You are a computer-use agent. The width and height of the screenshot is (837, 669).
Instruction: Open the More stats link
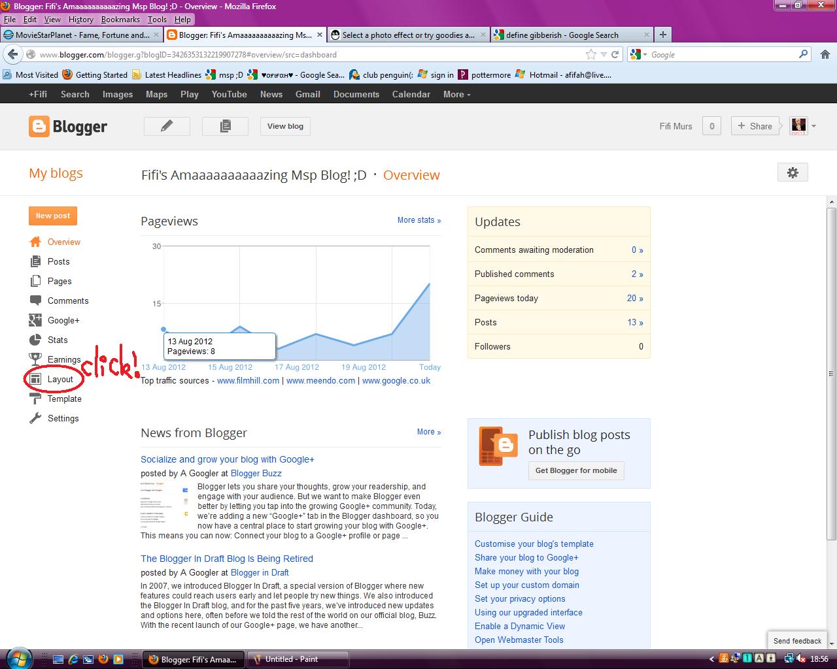pyautogui.click(x=419, y=220)
